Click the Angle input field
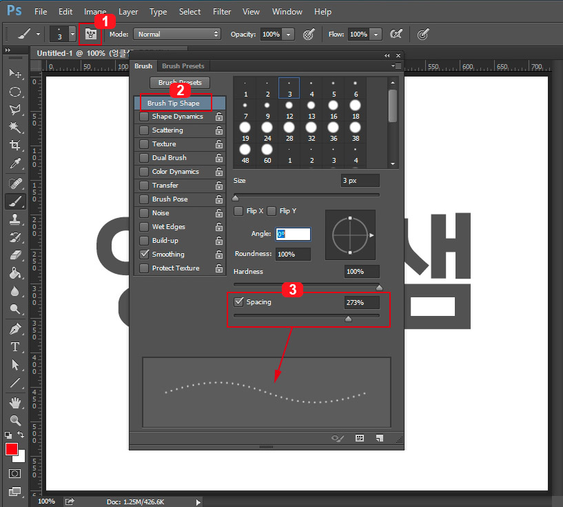This screenshot has height=507, width=563. pos(293,235)
